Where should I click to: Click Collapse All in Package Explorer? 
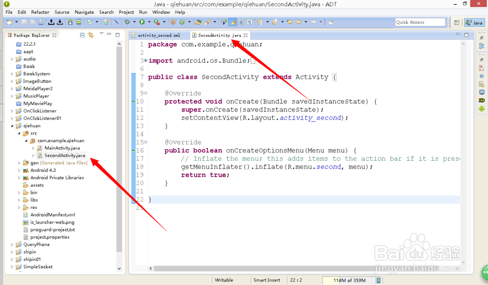tap(82, 35)
